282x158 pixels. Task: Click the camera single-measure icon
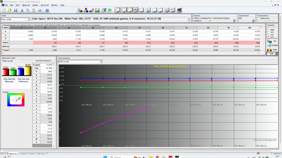(x=104, y=10)
